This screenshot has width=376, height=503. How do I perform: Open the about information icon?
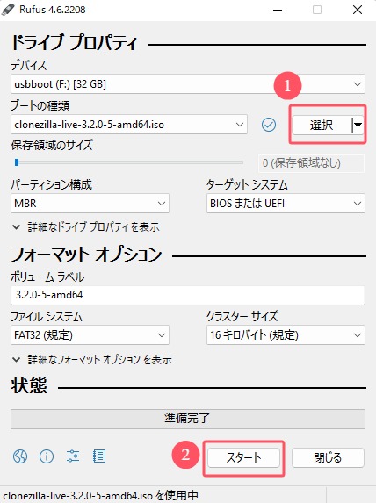point(47,456)
